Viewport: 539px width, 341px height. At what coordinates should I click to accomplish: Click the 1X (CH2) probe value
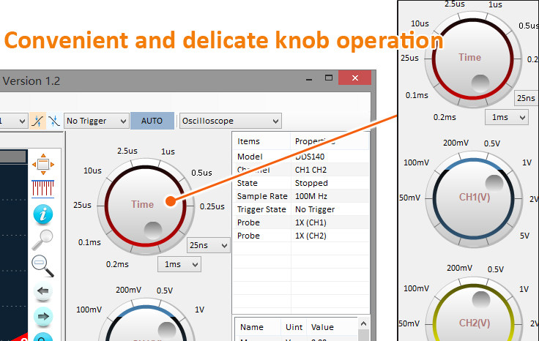(311, 236)
